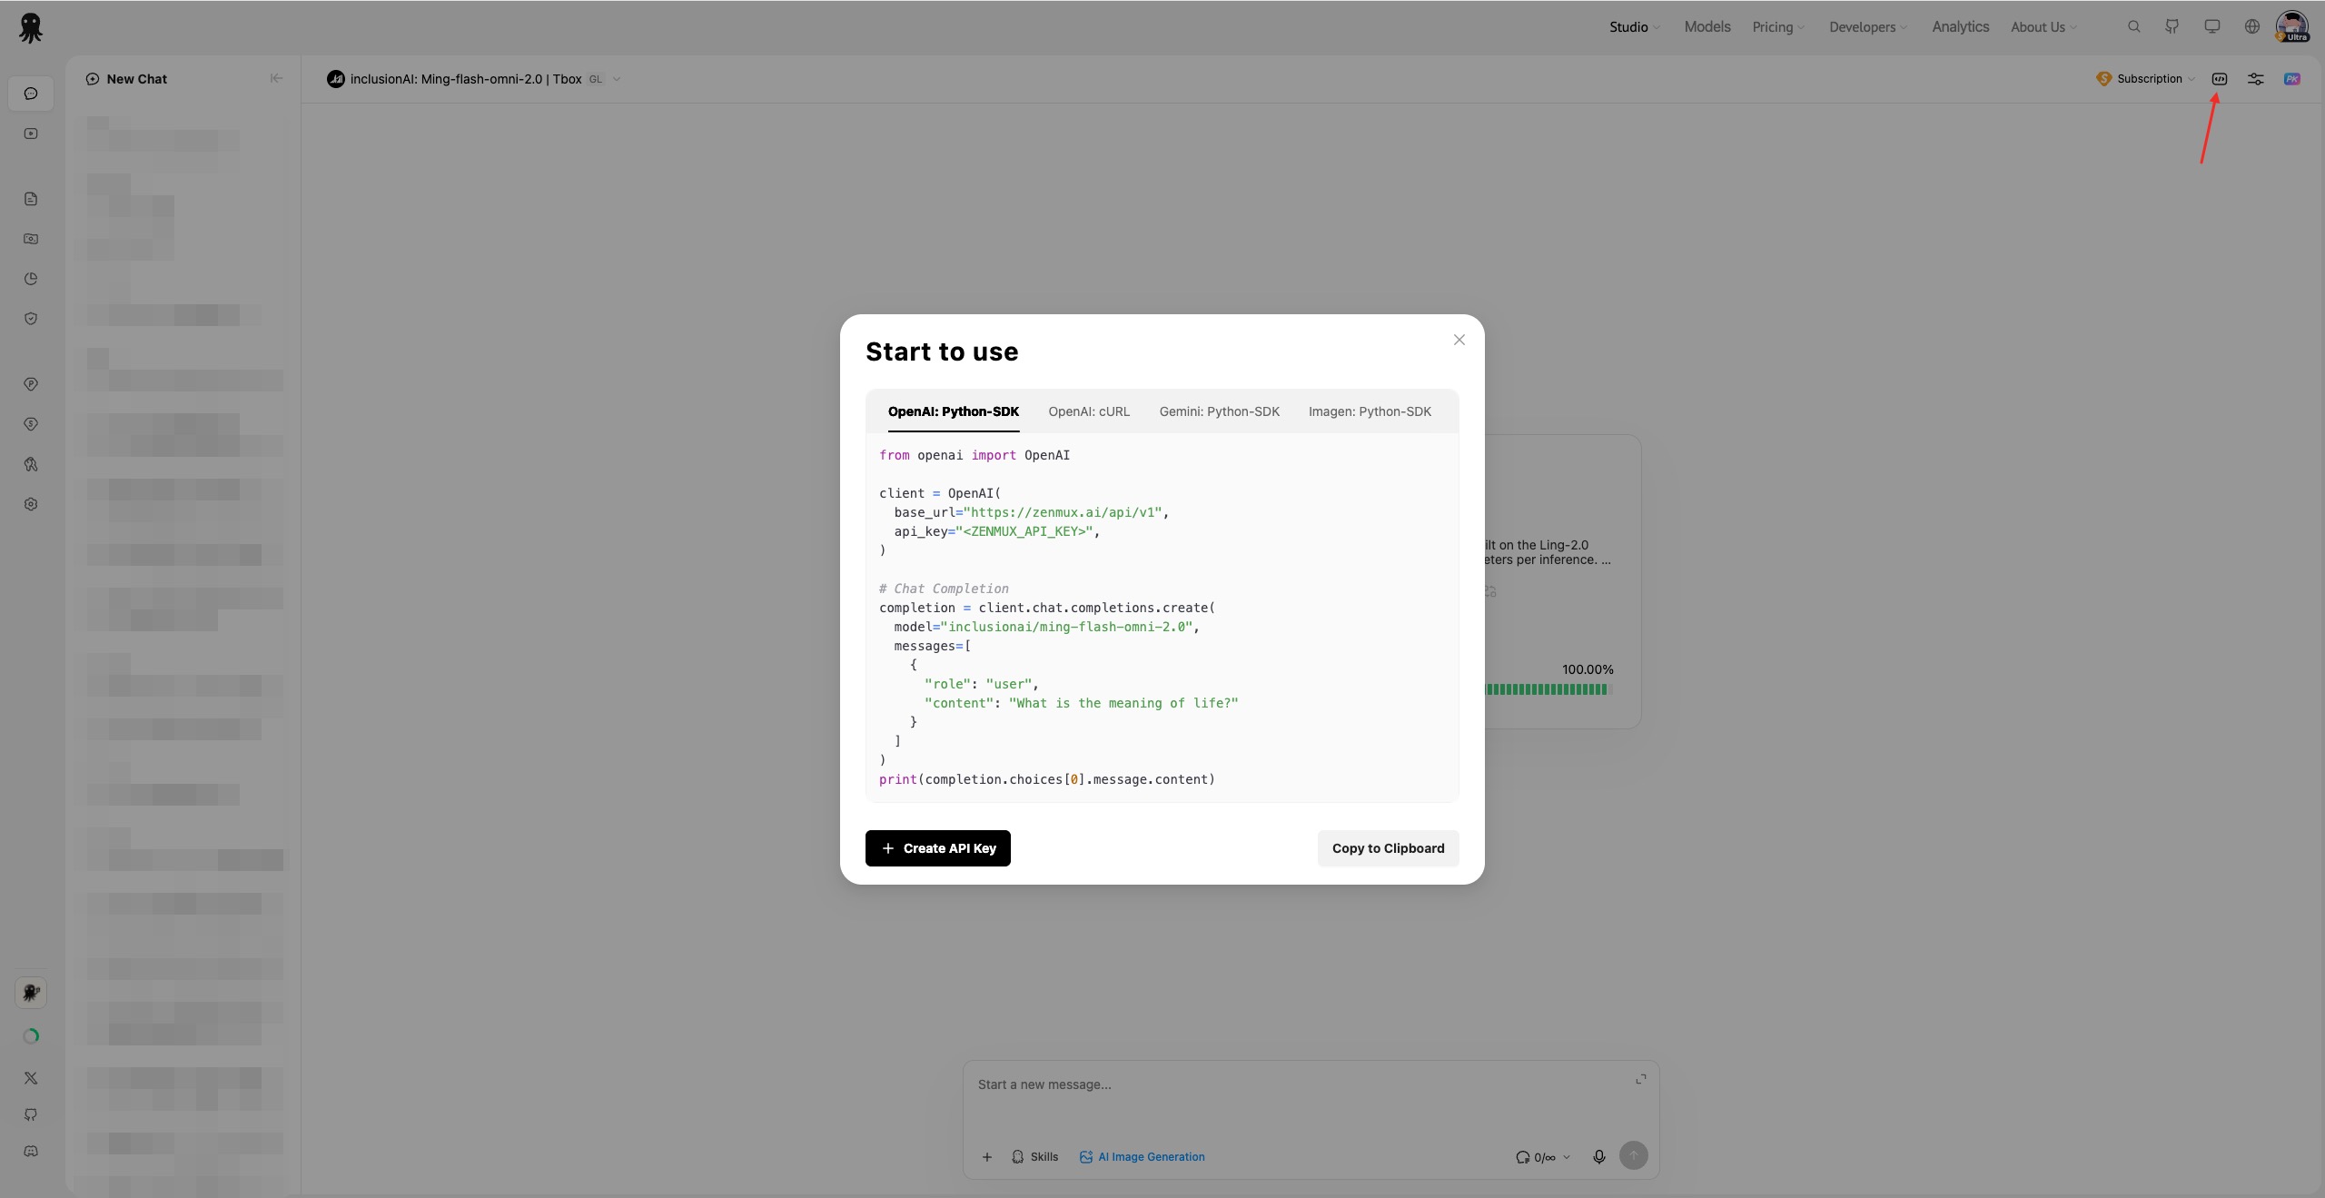The image size is (2325, 1198).
Task: Click the PK compare icon
Action: (2292, 79)
